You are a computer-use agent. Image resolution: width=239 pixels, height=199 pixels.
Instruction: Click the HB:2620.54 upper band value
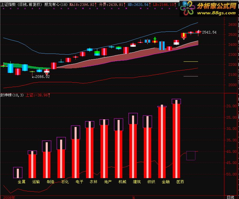[x=139, y=5]
